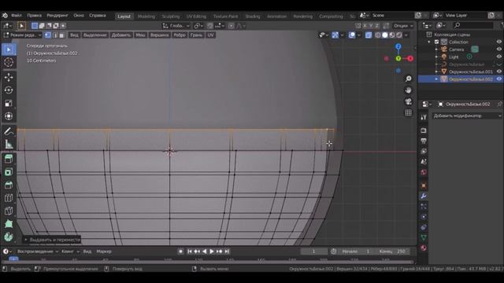Select the Select Box tool
This screenshot has width=504, height=283.
tap(9, 50)
